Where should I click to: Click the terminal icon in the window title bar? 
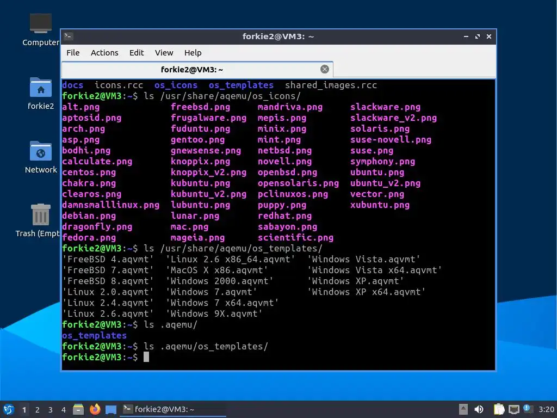69,36
